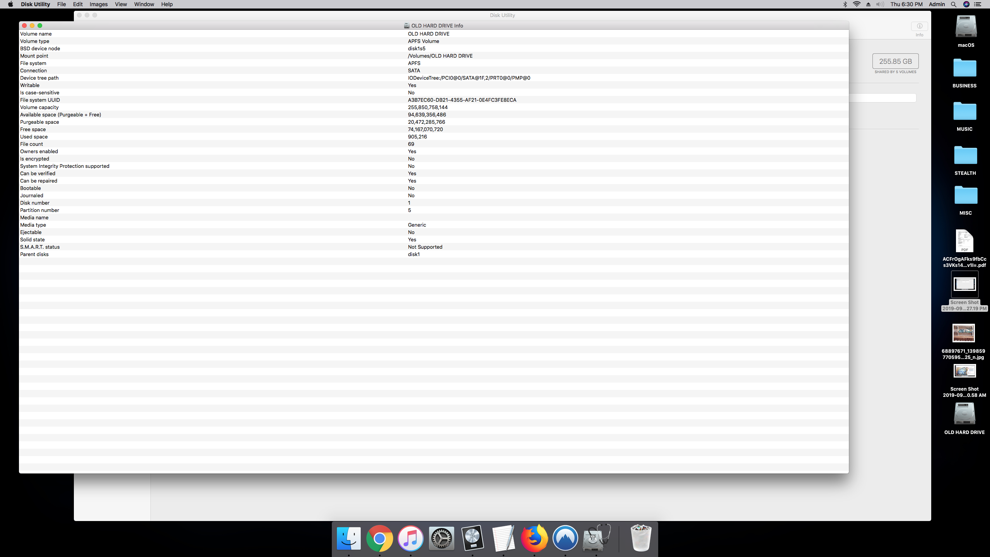Open the View menu
Viewport: 990px width, 557px height.
coord(121,4)
